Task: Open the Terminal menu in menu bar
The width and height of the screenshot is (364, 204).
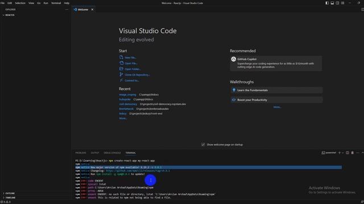Action: pyautogui.click(x=56, y=3)
